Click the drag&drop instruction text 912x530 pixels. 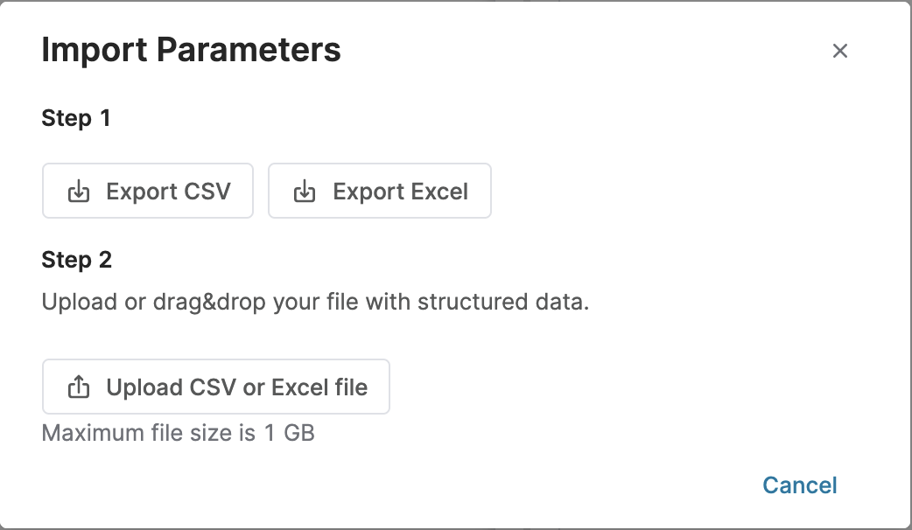coord(315,303)
